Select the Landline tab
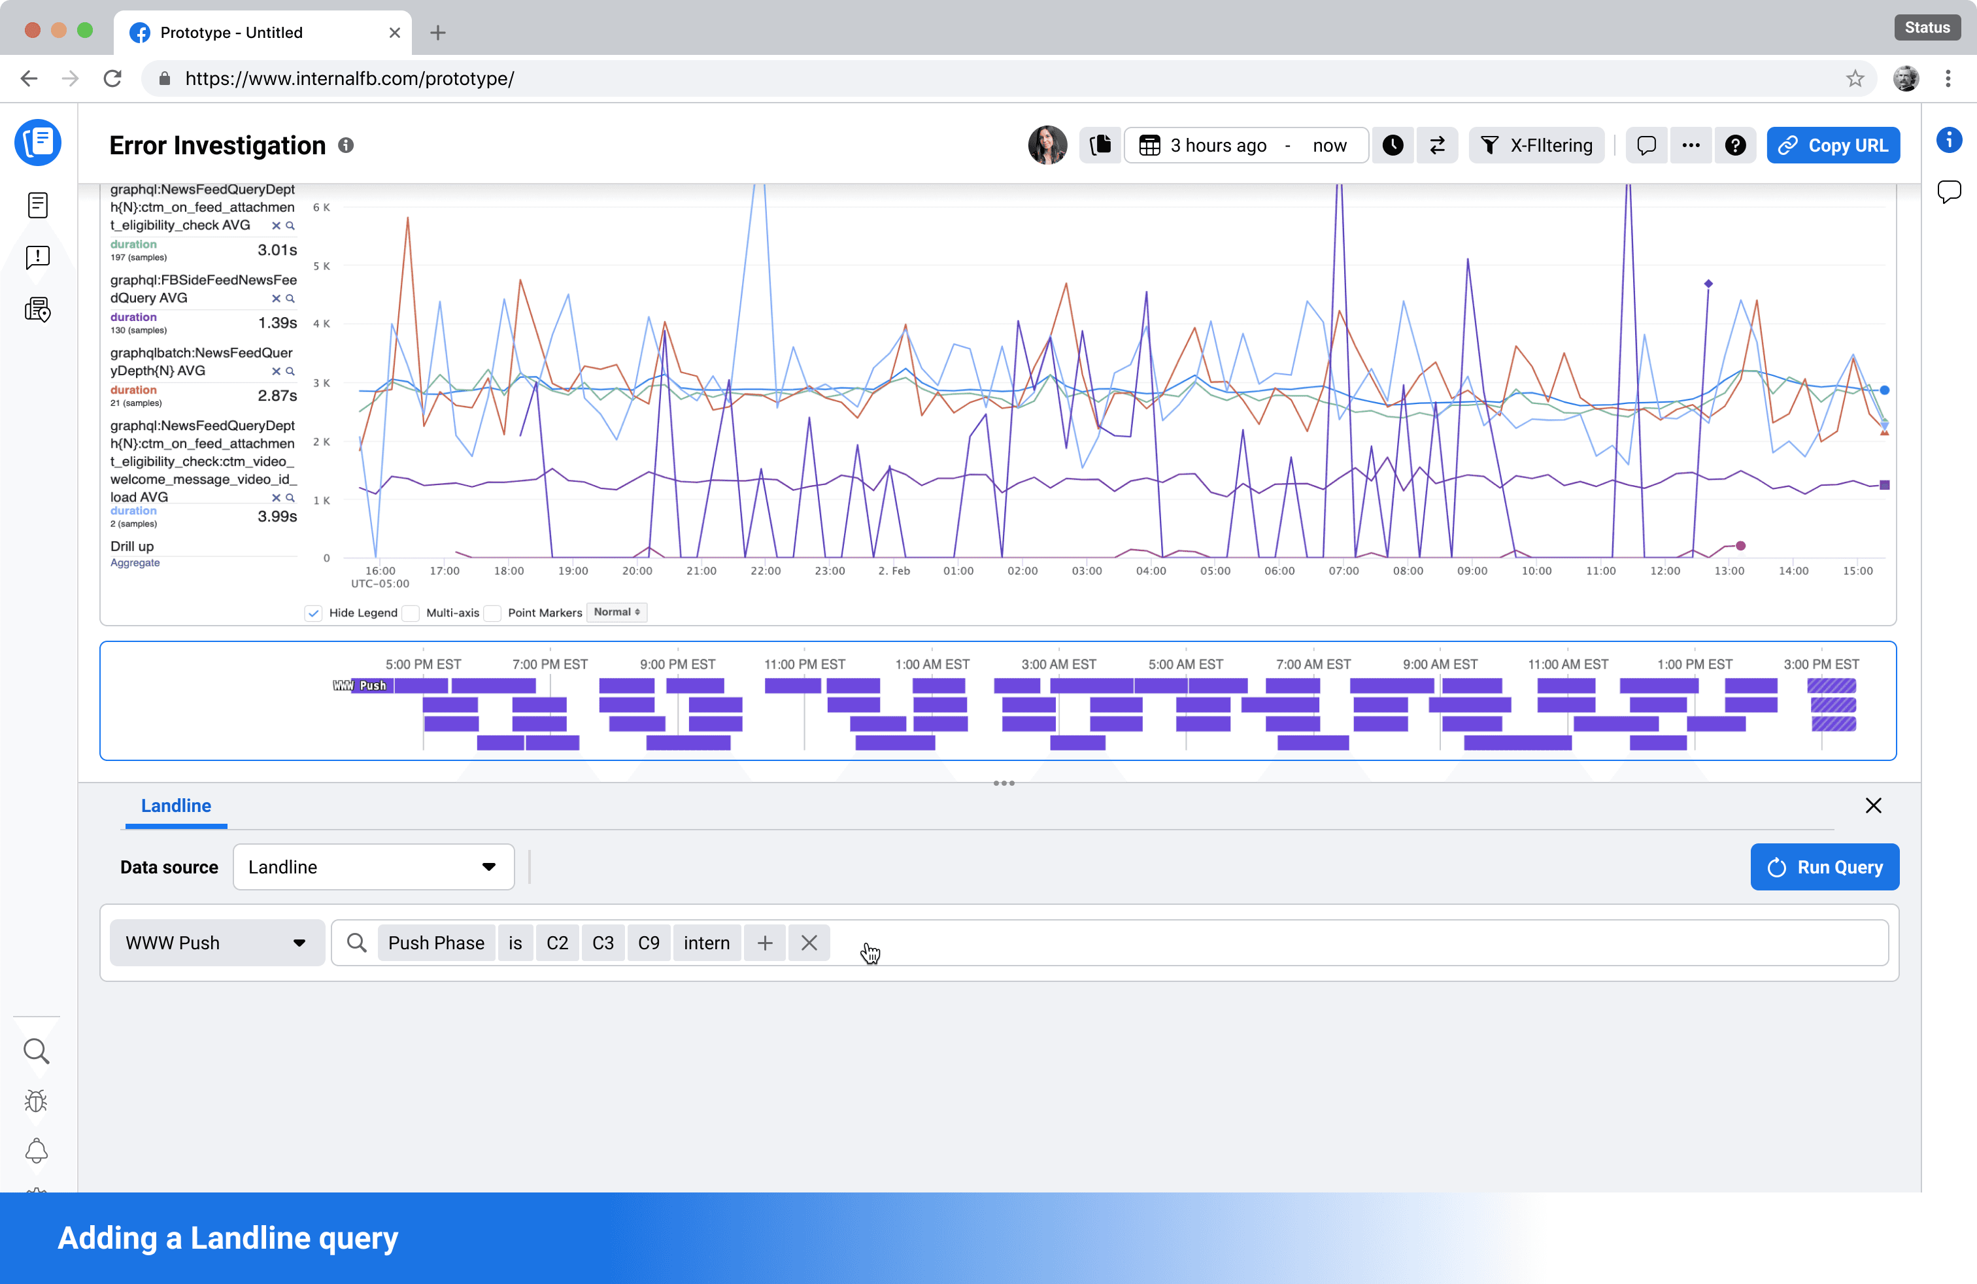Image resolution: width=1977 pixels, height=1284 pixels. [176, 805]
